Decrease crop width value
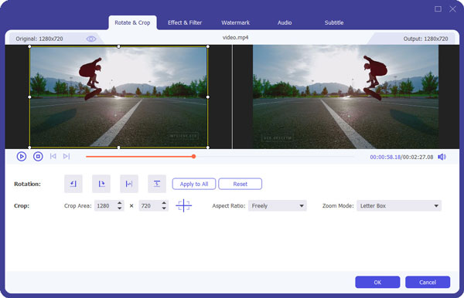Viewport: 464px width, 298px height. [x=120, y=208]
